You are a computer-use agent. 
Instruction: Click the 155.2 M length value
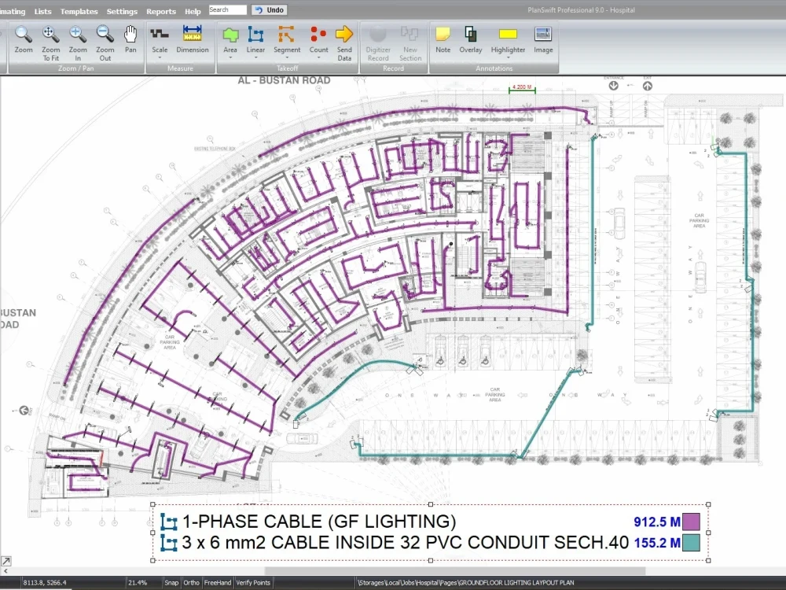[656, 543]
